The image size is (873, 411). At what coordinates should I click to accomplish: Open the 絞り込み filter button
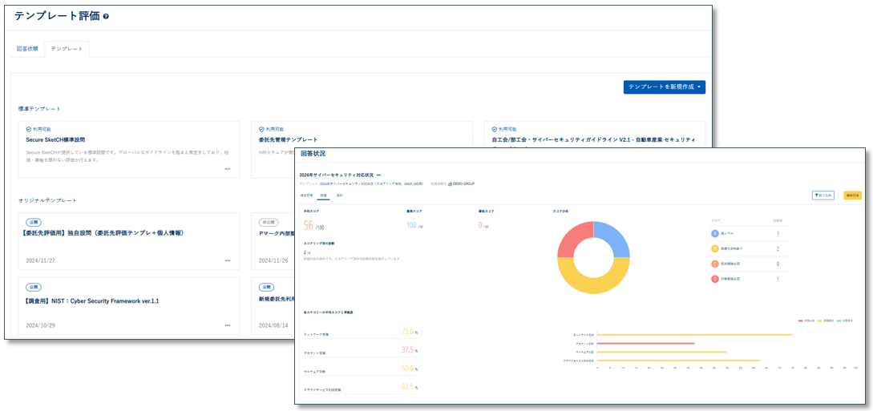pos(822,195)
